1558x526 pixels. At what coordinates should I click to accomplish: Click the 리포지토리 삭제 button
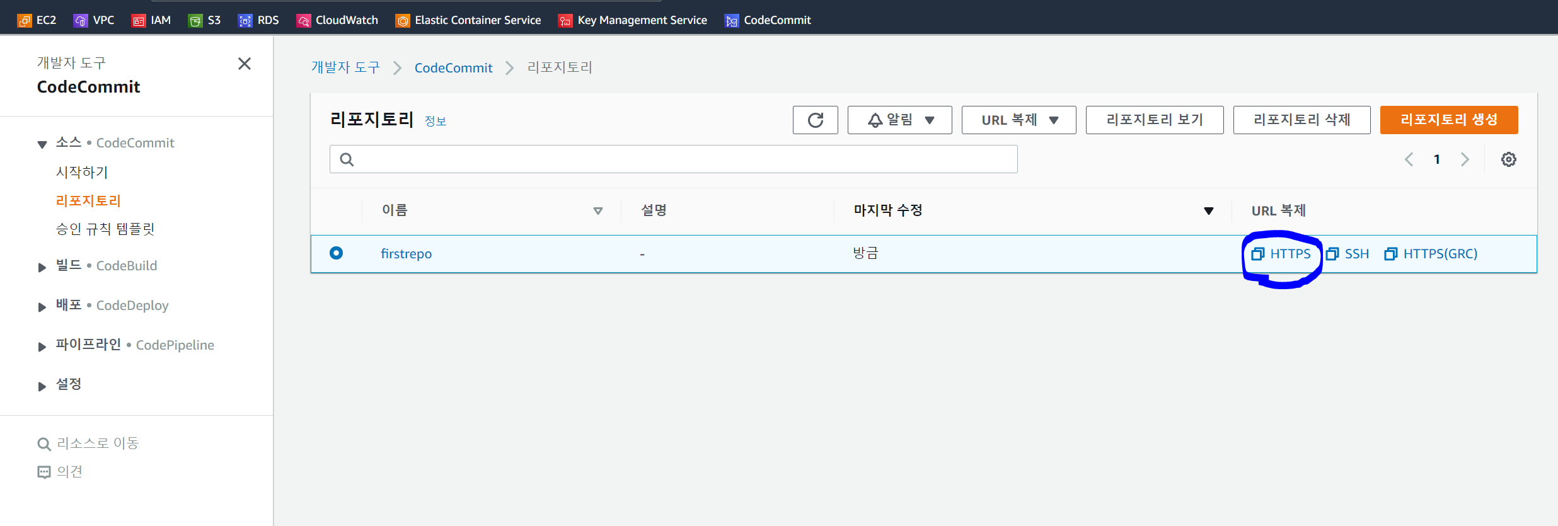[x=1302, y=120]
